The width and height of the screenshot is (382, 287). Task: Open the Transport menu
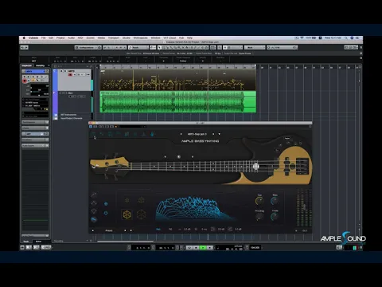[x=114, y=38]
